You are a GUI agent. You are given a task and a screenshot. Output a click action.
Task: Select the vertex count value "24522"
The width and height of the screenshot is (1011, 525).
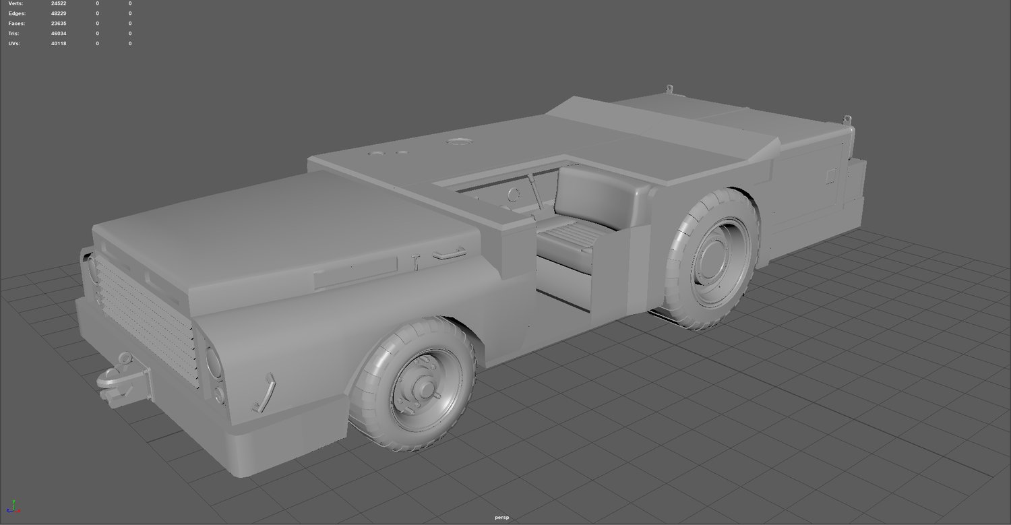click(59, 3)
